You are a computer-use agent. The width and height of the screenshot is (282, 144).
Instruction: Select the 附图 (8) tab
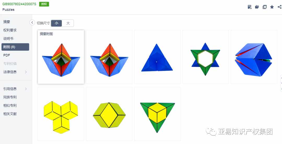pyautogui.click(x=15, y=47)
